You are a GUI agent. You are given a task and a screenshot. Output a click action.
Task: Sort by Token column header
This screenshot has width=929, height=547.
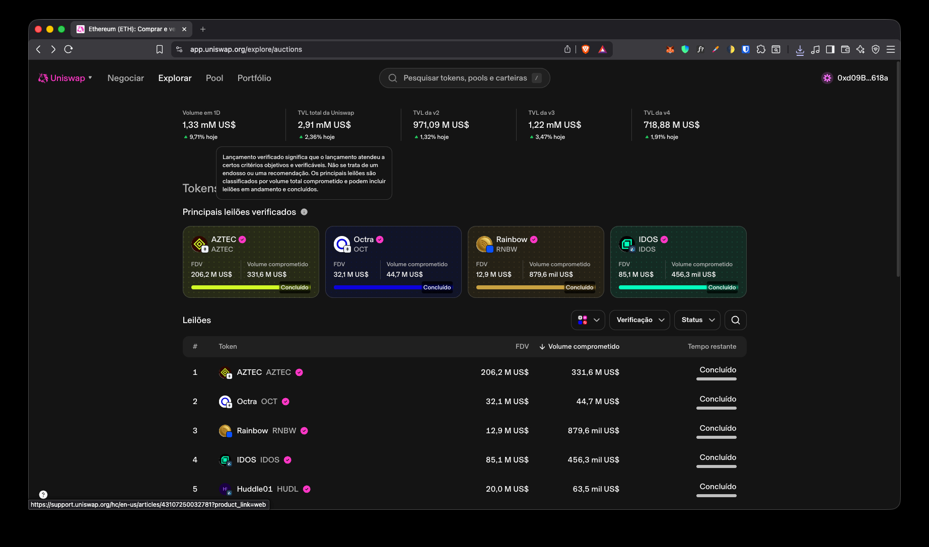(x=228, y=346)
